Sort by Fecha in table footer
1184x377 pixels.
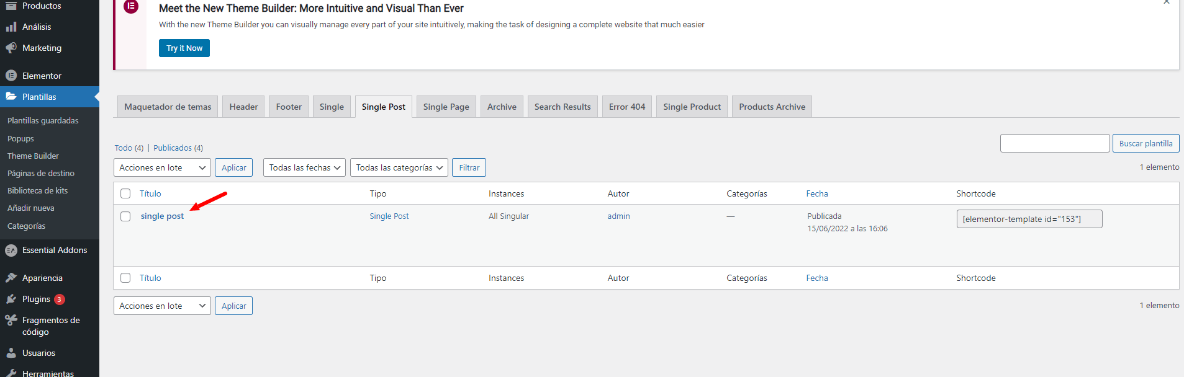click(x=817, y=278)
